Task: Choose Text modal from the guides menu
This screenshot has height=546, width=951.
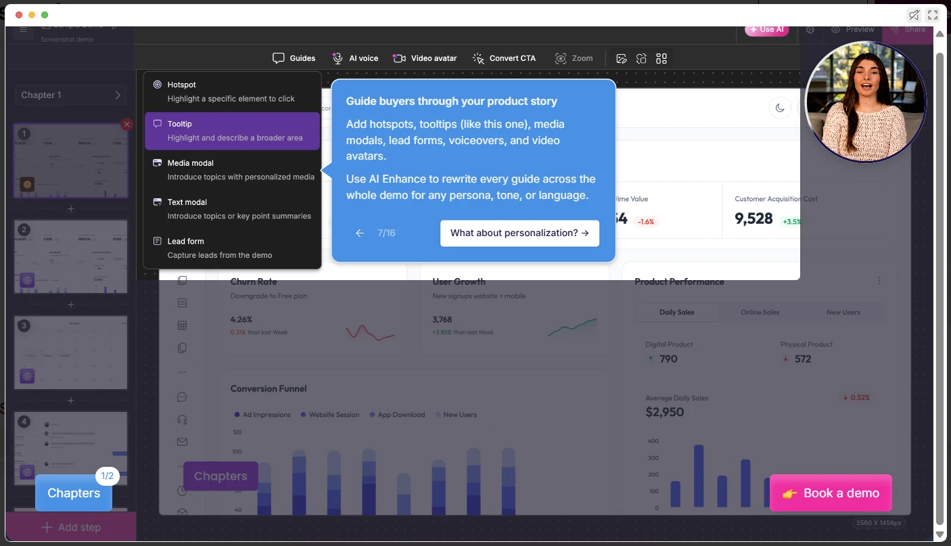Action: pyautogui.click(x=232, y=209)
